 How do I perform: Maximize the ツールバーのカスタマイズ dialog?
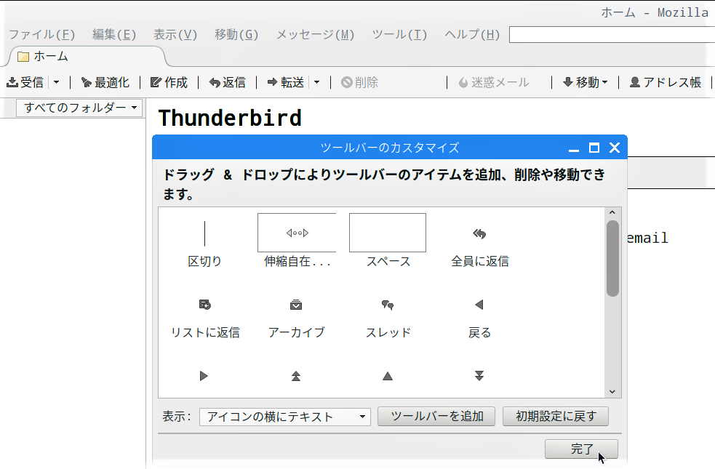tap(594, 148)
